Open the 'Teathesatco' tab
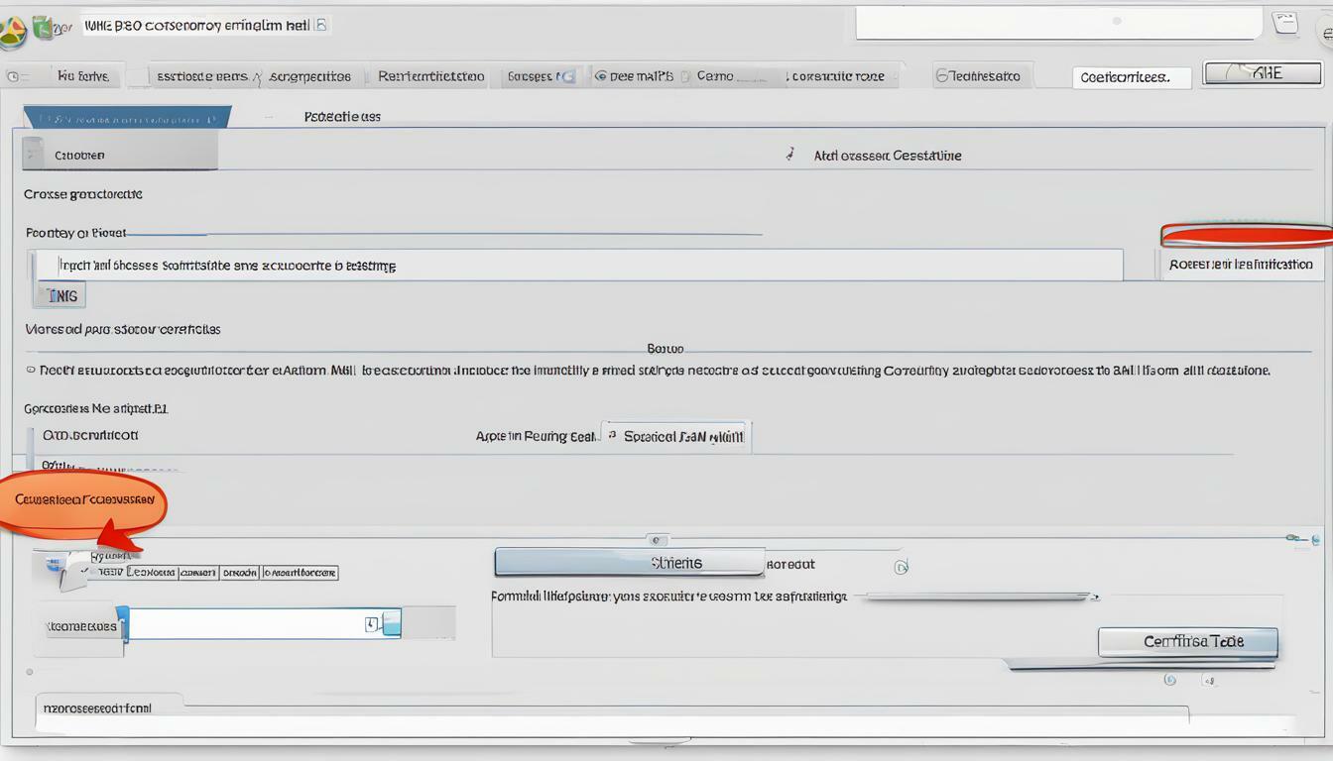Screen dimensions: 1333x761 pyautogui.click(x=984, y=76)
